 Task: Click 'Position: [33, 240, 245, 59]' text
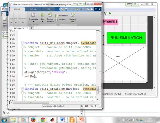[x=136, y=94]
